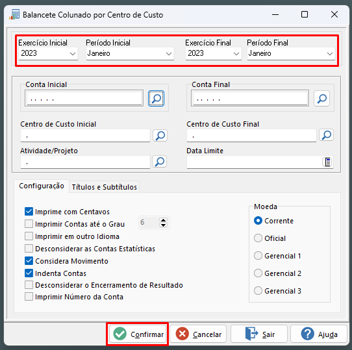This screenshot has width=352, height=350.
Task: Select Gerencial 2 currency option
Action: pos(258,273)
